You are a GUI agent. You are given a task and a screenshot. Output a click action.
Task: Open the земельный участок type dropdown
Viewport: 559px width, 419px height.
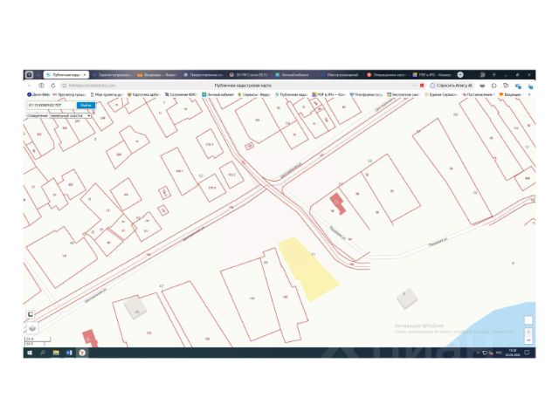[70, 116]
